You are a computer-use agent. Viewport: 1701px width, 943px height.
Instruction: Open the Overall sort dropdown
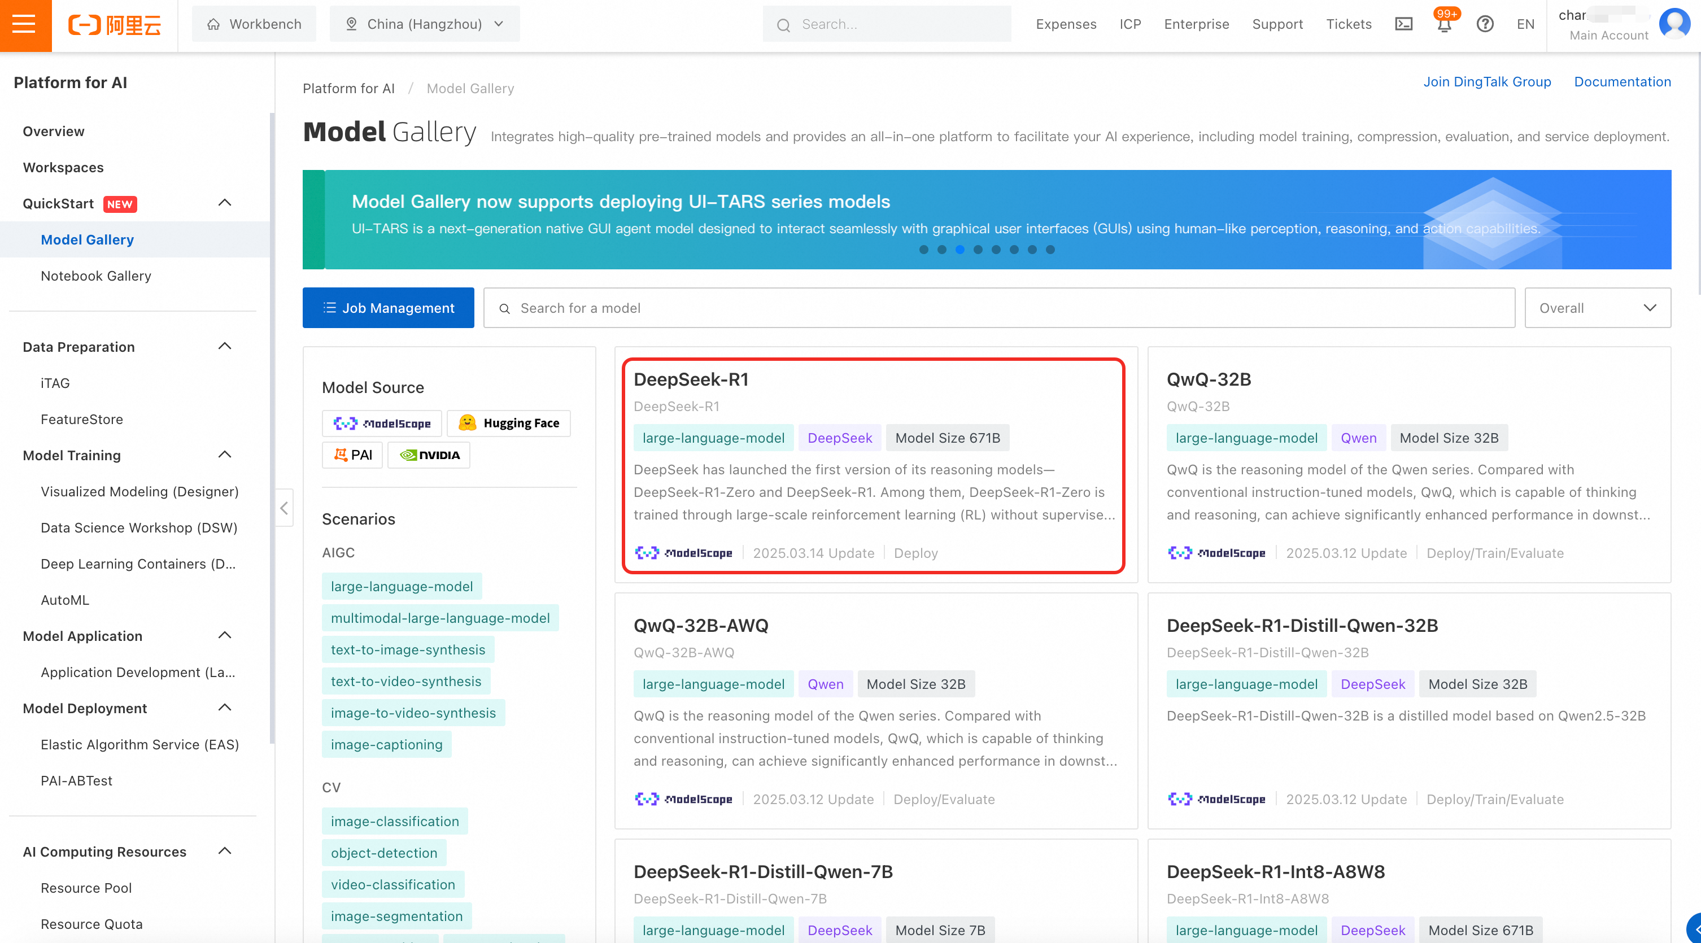(x=1597, y=308)
